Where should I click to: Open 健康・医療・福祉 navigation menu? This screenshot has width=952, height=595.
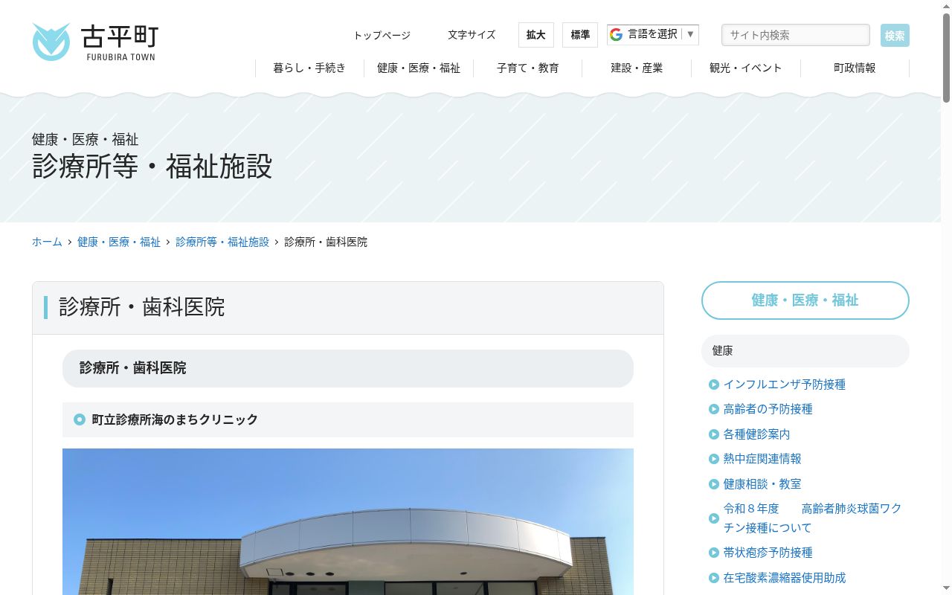coord(419,68)
